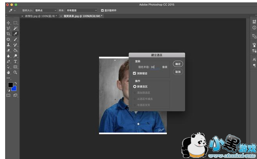Select the Paint Bucket tool
This screenshot has width=257, height=159.
click(x=15, y=51)
